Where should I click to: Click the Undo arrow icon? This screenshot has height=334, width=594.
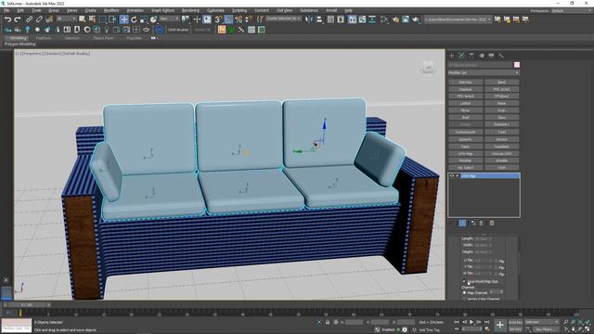[7, 19]
